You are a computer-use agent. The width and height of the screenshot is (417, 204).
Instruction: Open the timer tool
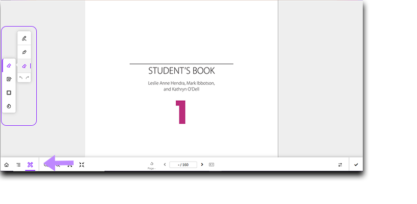pyautogui.click(x=9, y=106)
